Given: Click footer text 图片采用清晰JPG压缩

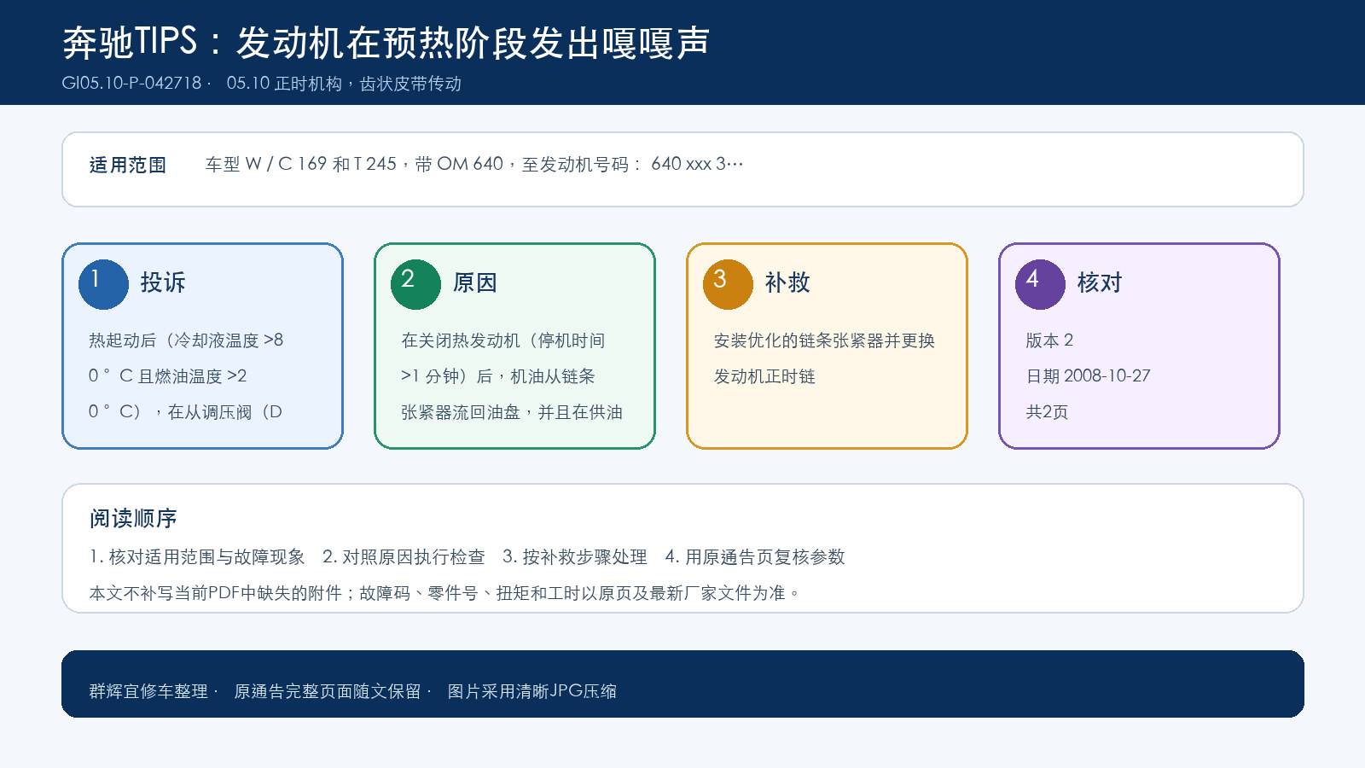Looking at the screenshot, I should point(532,691).
